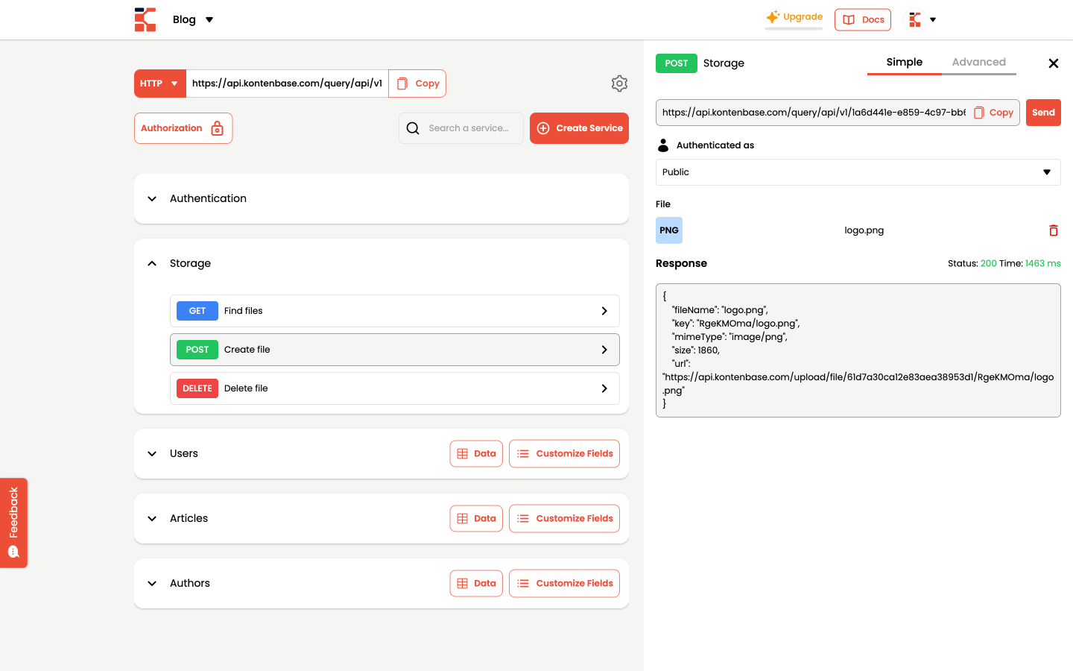The height and width of the screenshot is (671, 1073).
Task: Open the Docs page
Action: pyautogui.click(x=862, y=19)
